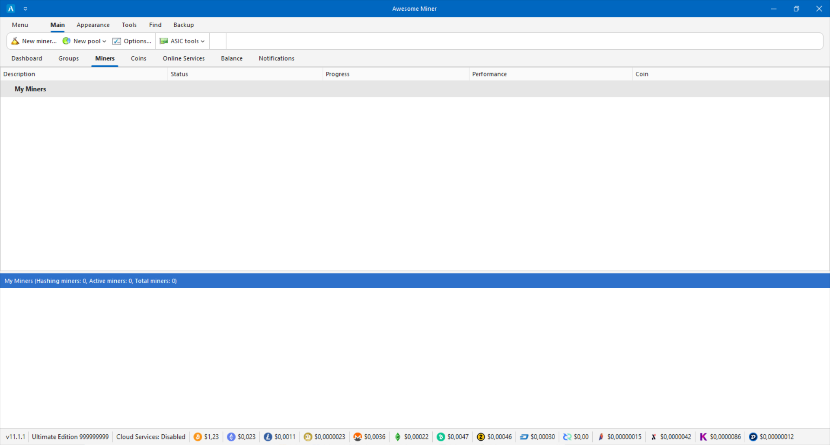Open the quick access toolbar dropdown
830x445 pixels.
pos(26,9)
